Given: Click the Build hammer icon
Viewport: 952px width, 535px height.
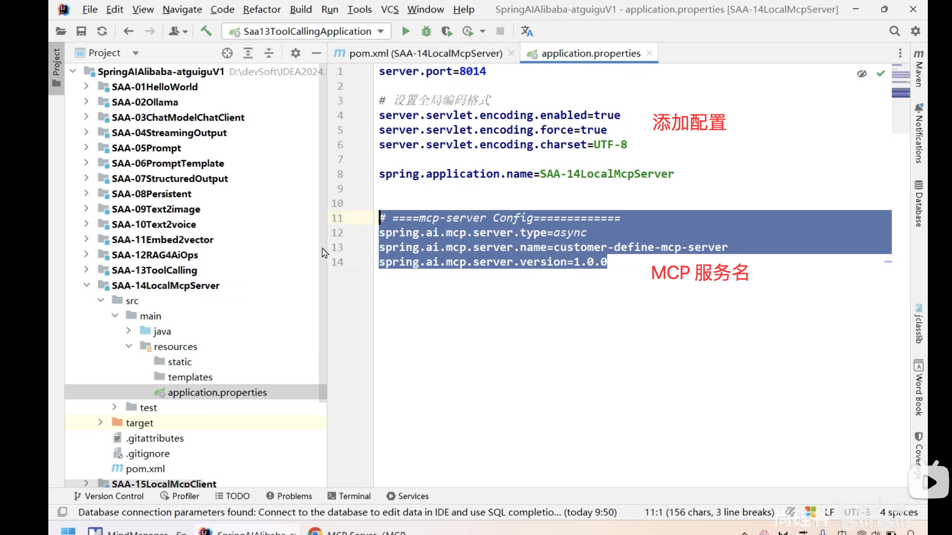Looking at the screenshot, I should (206, 31).
